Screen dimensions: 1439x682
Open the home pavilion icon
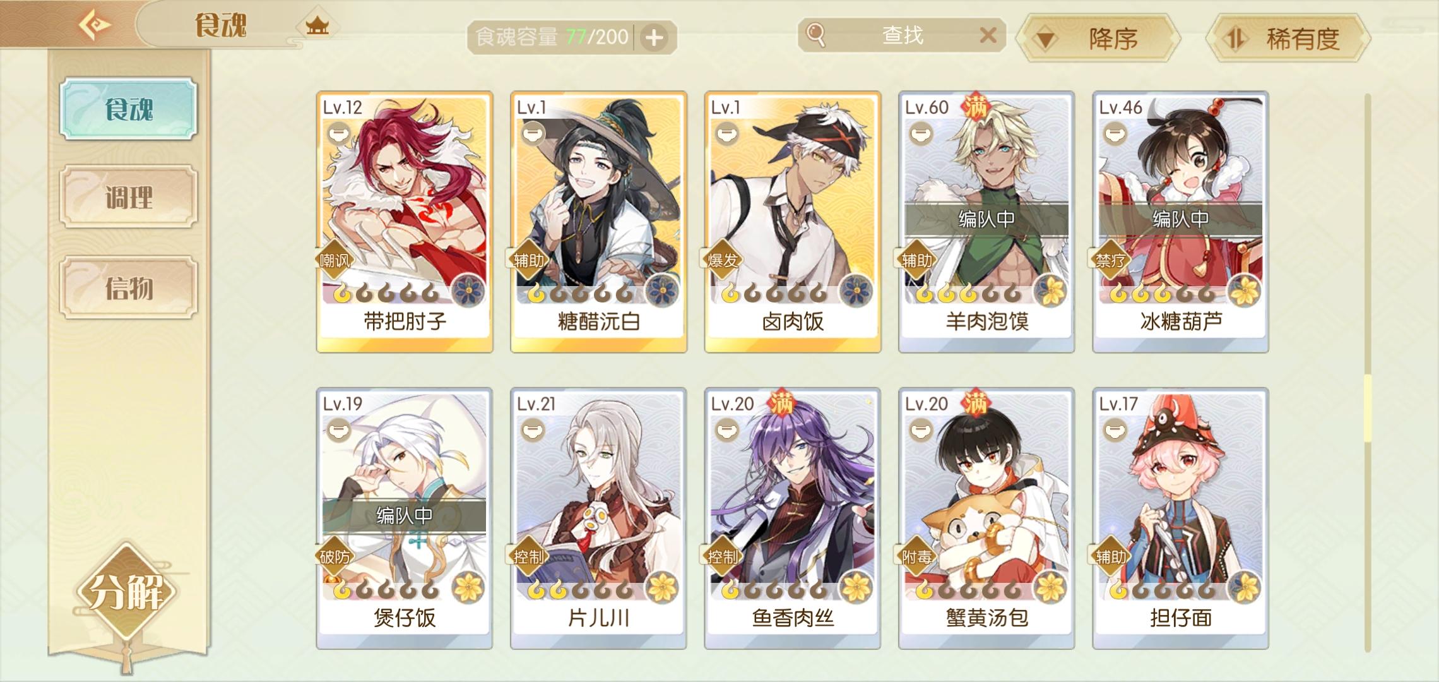(x=317, y=27)
